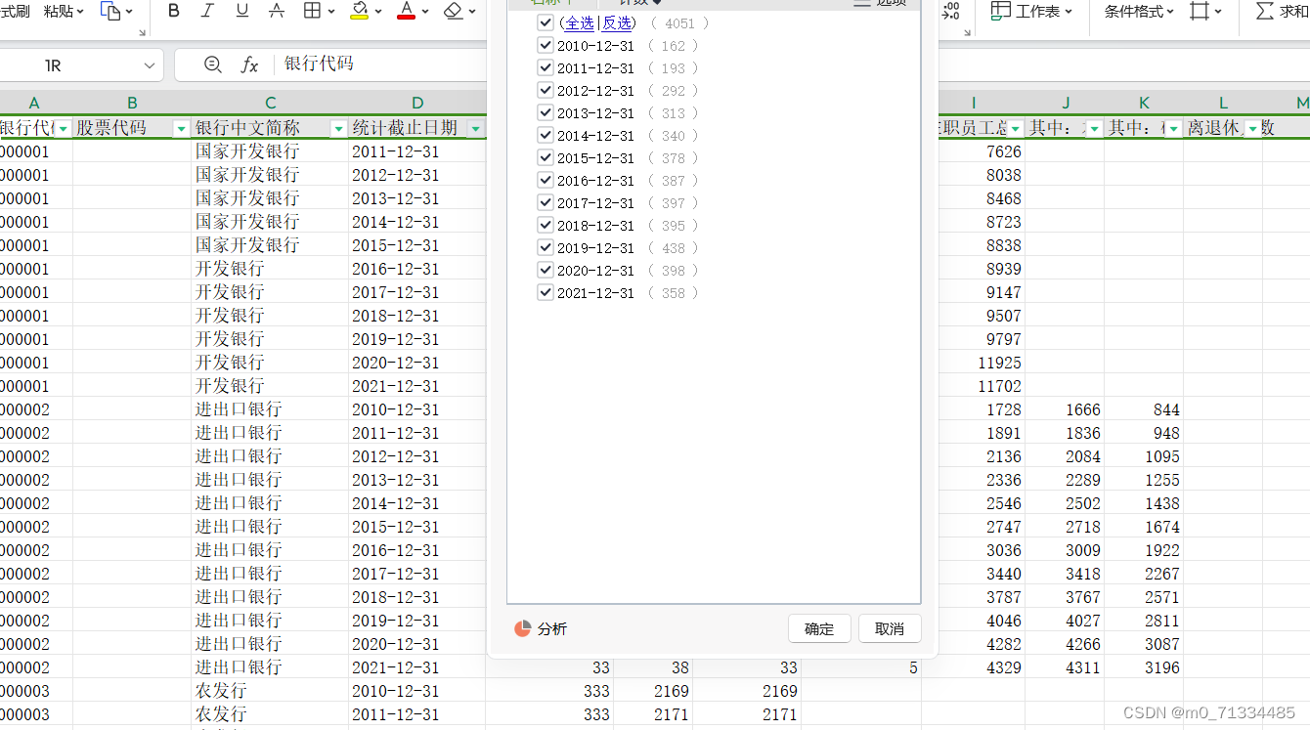This screenshot has width=1310, height=730.
Task: Apply yellow fill color bucket
Action: pos(359,11)
